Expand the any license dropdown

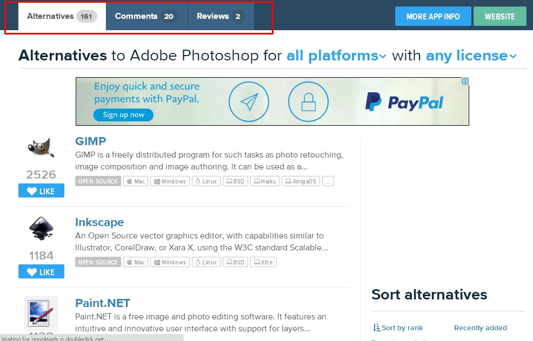(471, 56)
